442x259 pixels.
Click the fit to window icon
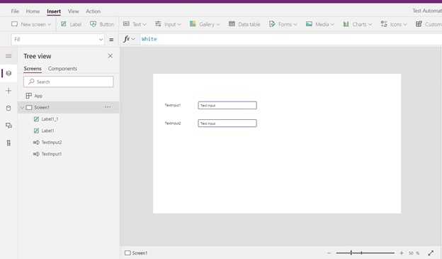[x=431, y=253]
